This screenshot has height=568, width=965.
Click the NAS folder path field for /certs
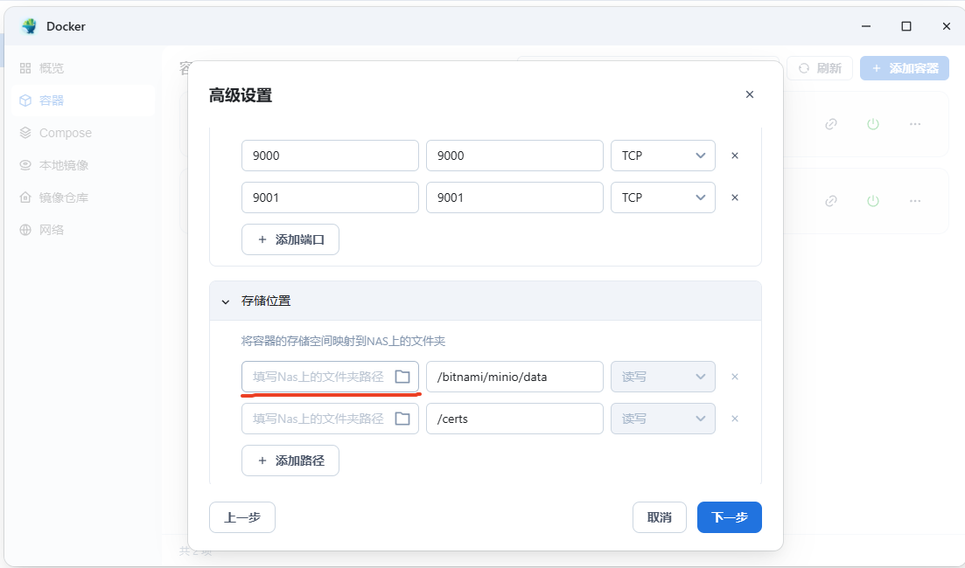[x=318, y=419]
